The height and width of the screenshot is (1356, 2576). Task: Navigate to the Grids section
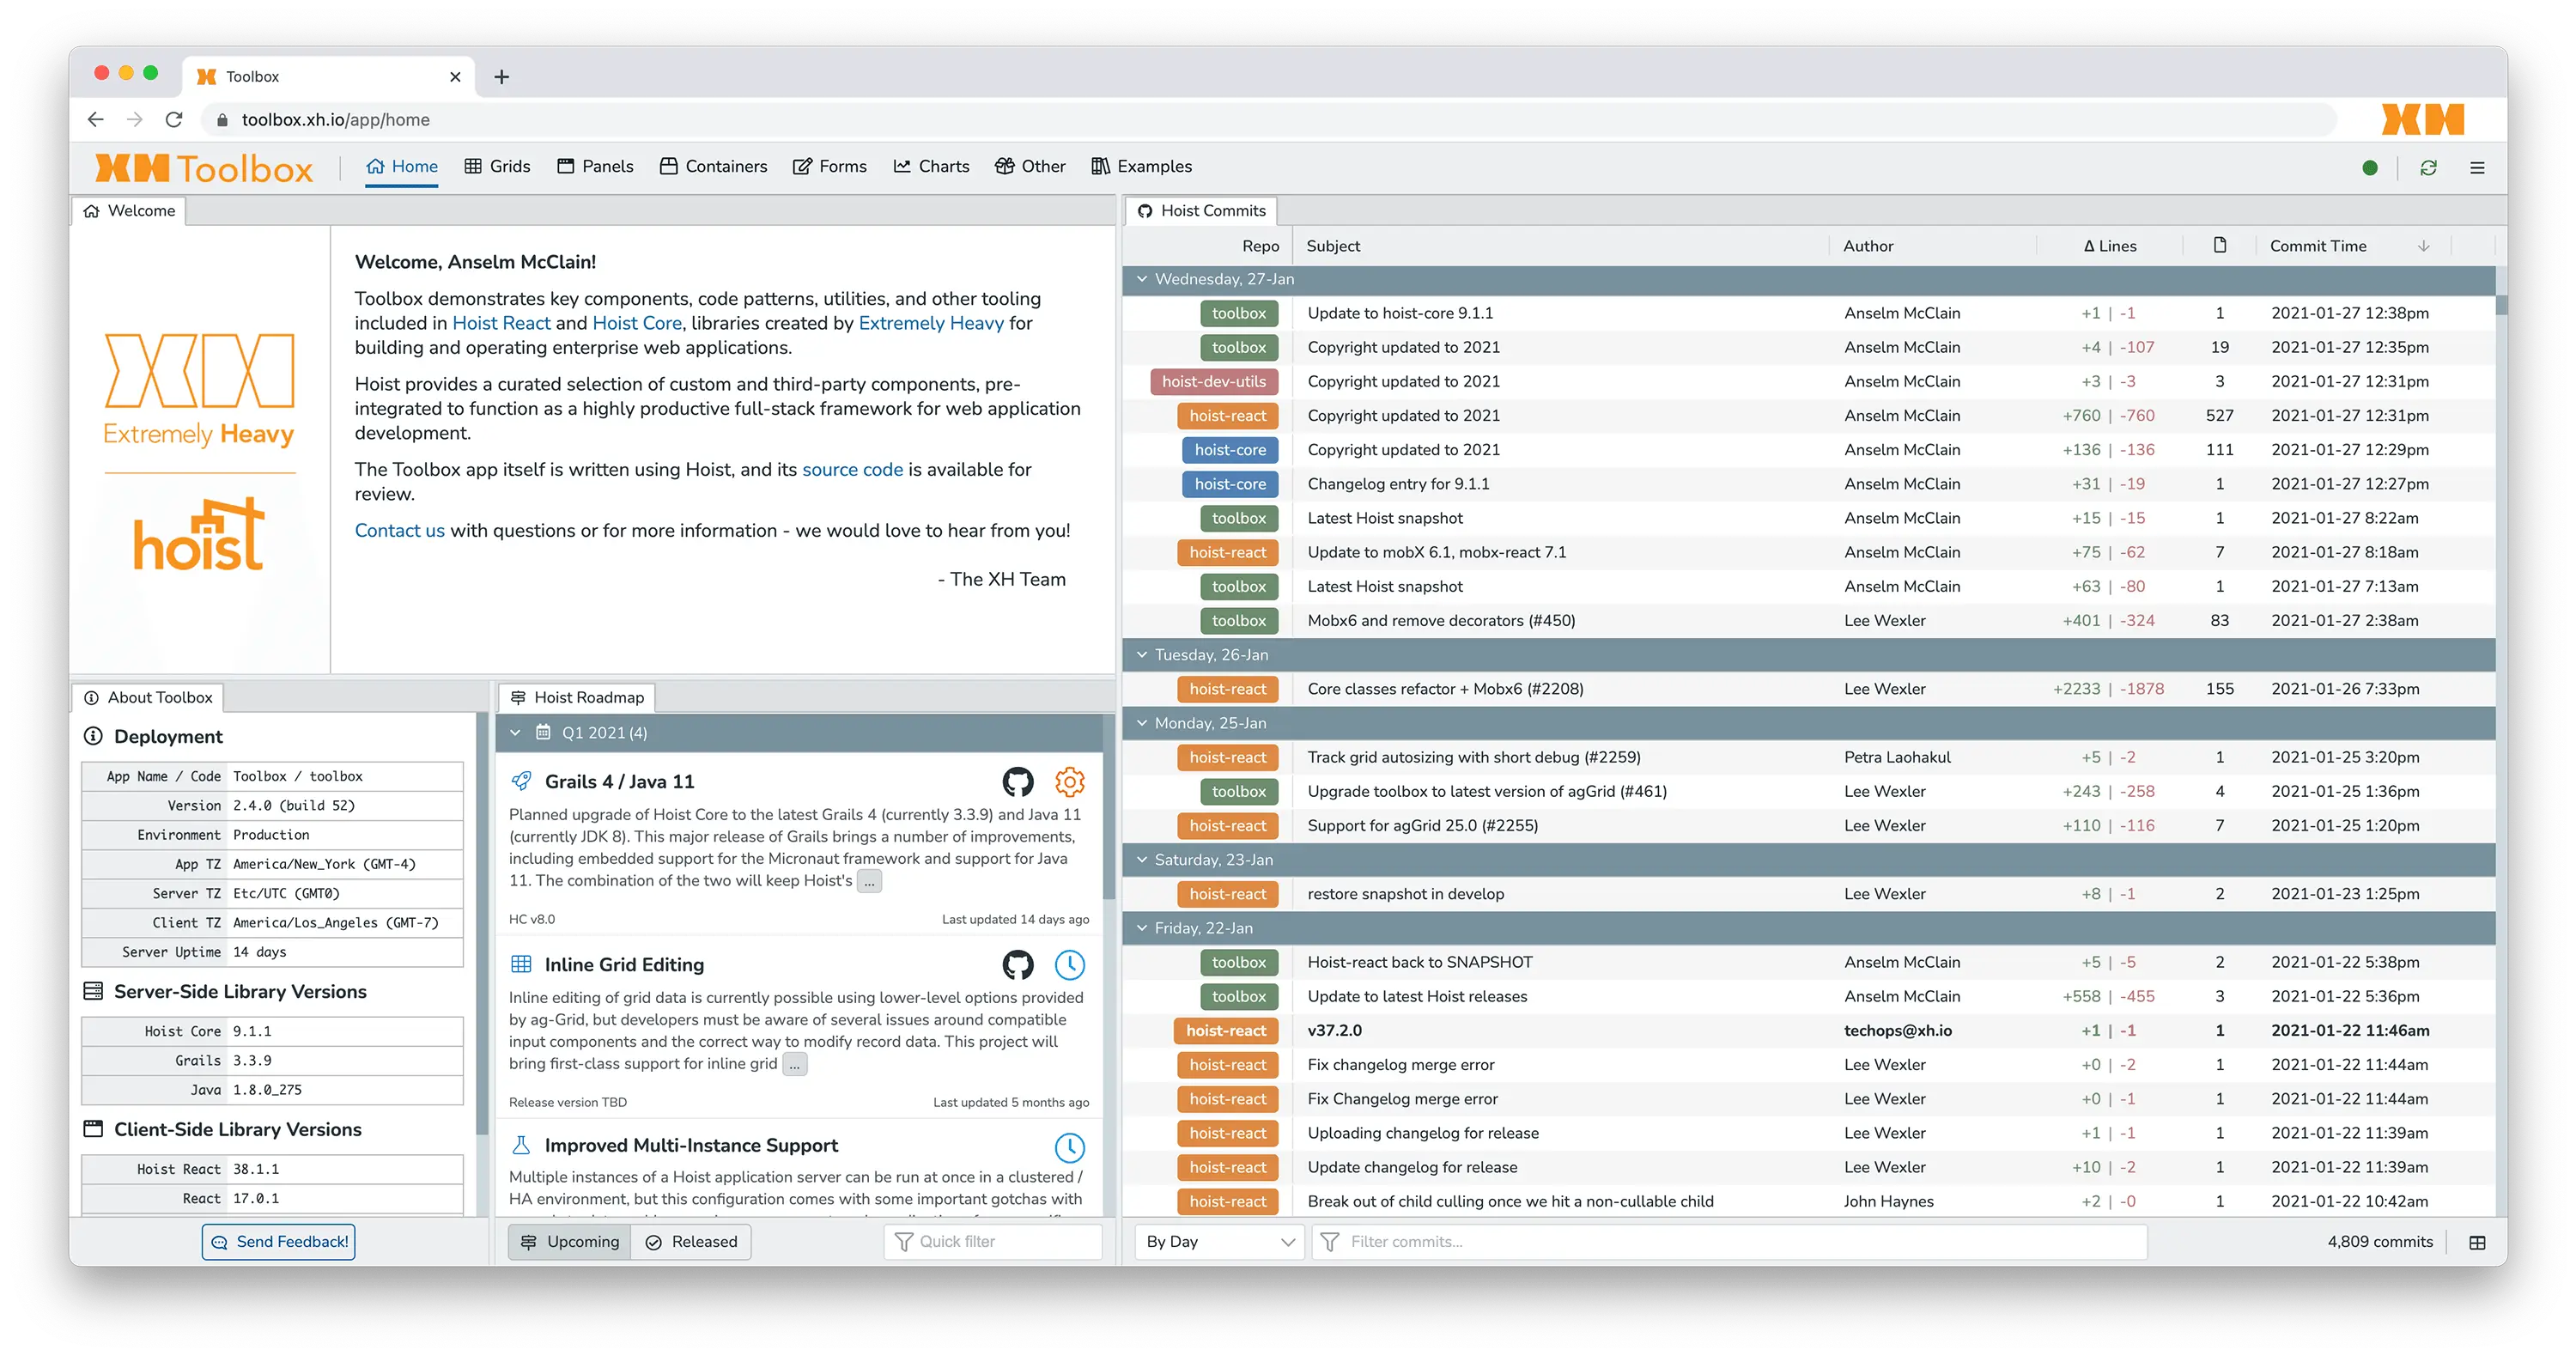point(497,166)
